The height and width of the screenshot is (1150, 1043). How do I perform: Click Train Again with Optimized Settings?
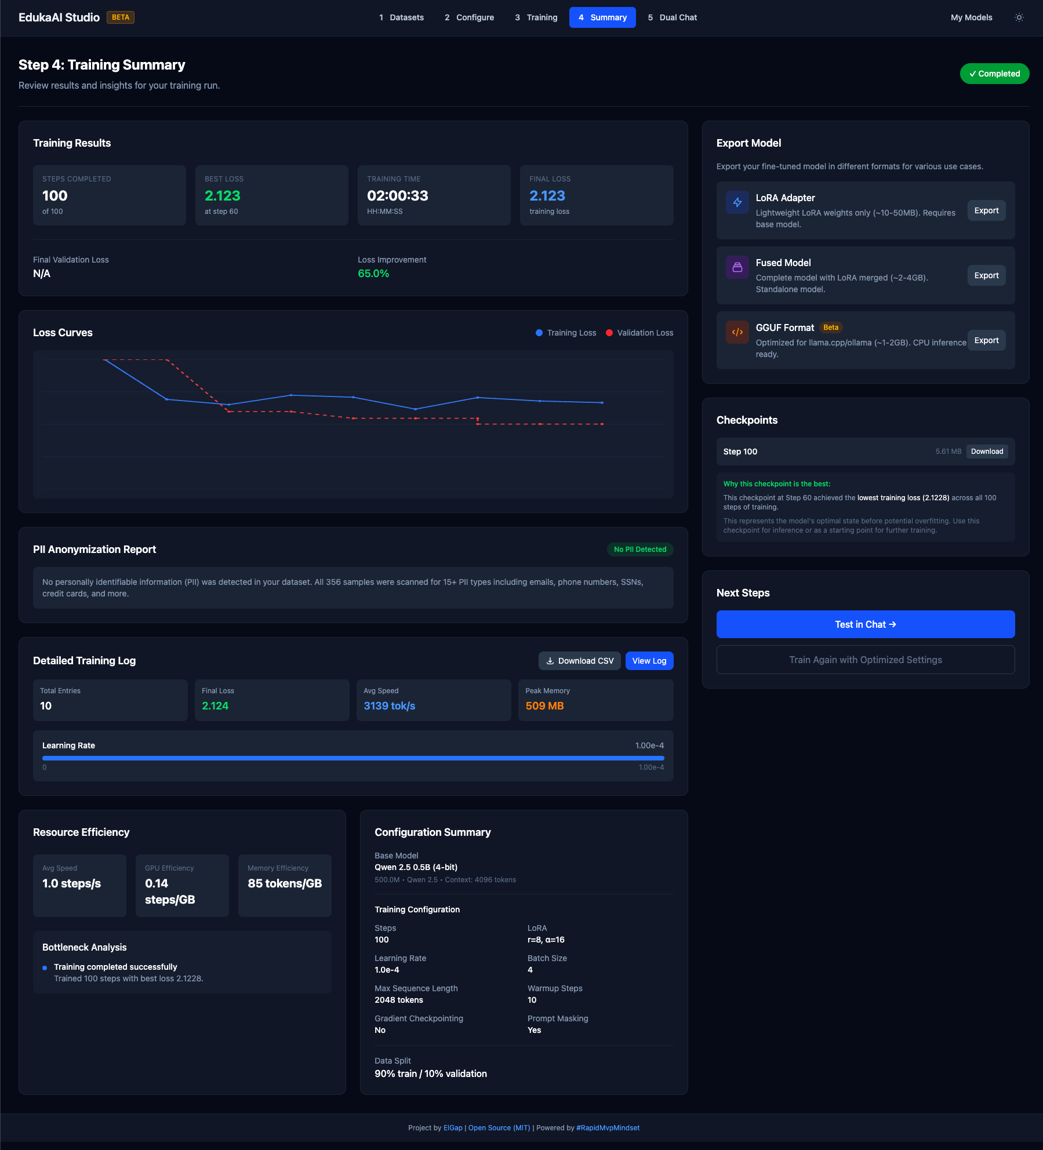864,660
